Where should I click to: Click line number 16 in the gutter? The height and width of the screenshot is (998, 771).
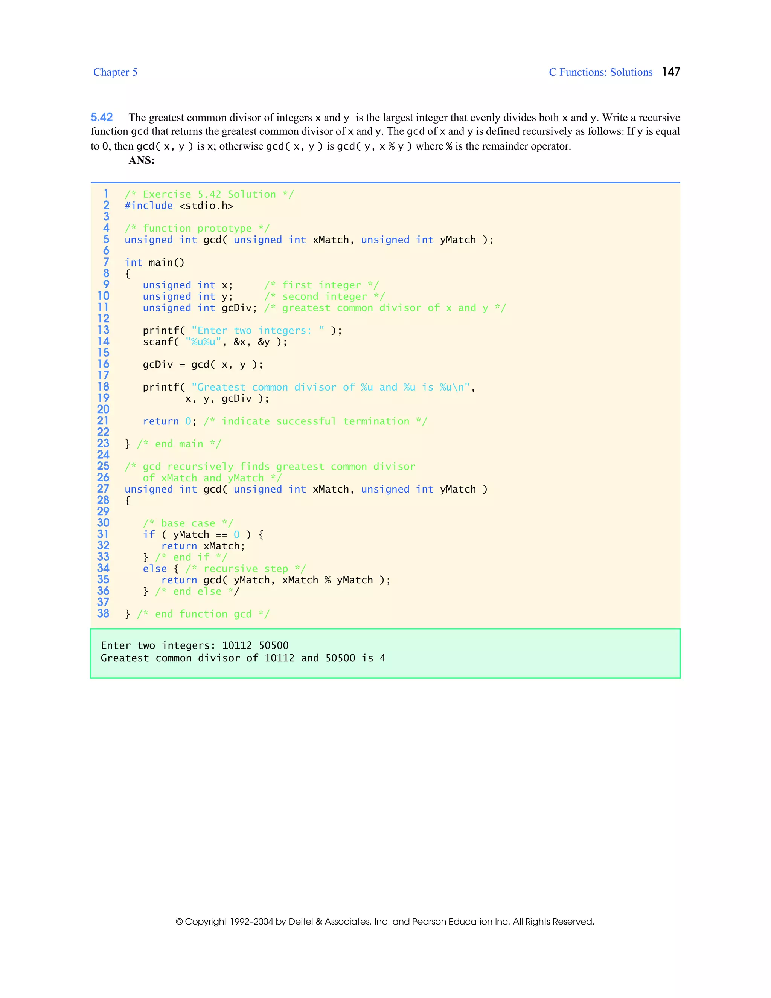(x=103, y=364)
